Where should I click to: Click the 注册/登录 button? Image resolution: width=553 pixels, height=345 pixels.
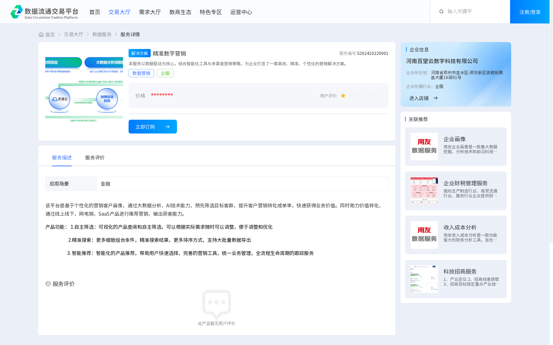coord(530,12)
